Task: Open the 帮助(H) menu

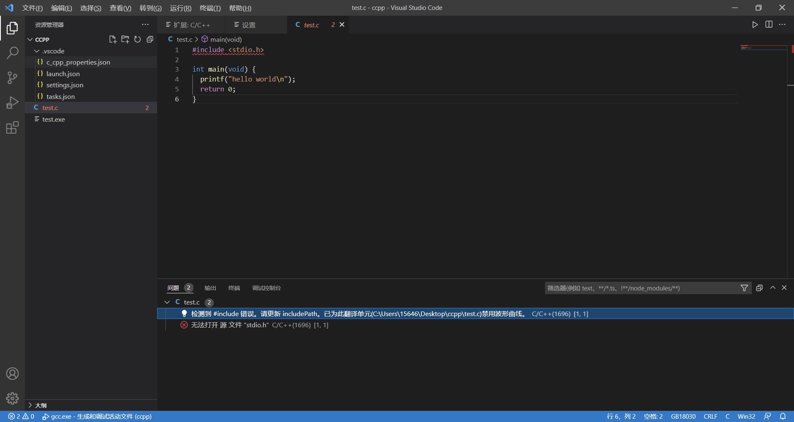Action: coord(240,8)
